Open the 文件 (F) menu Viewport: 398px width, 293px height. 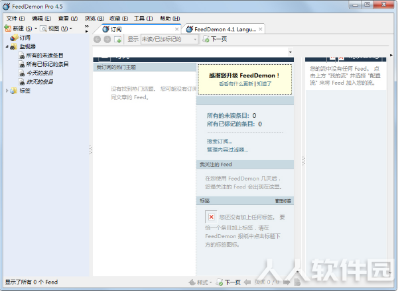click(x=15, y=19)
